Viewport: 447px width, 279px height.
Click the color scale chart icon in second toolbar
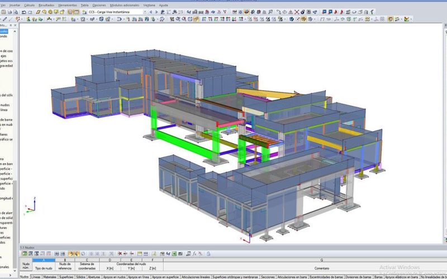407,19
